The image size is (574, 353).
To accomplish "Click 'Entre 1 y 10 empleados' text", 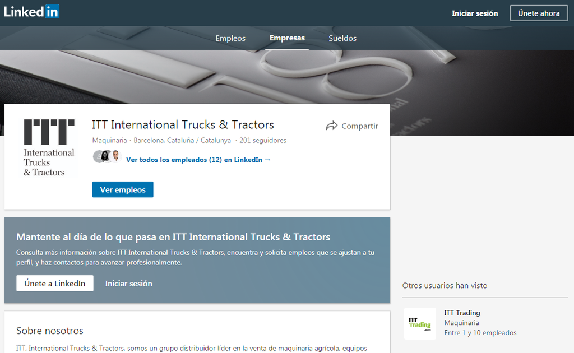I will click(480, 333).
